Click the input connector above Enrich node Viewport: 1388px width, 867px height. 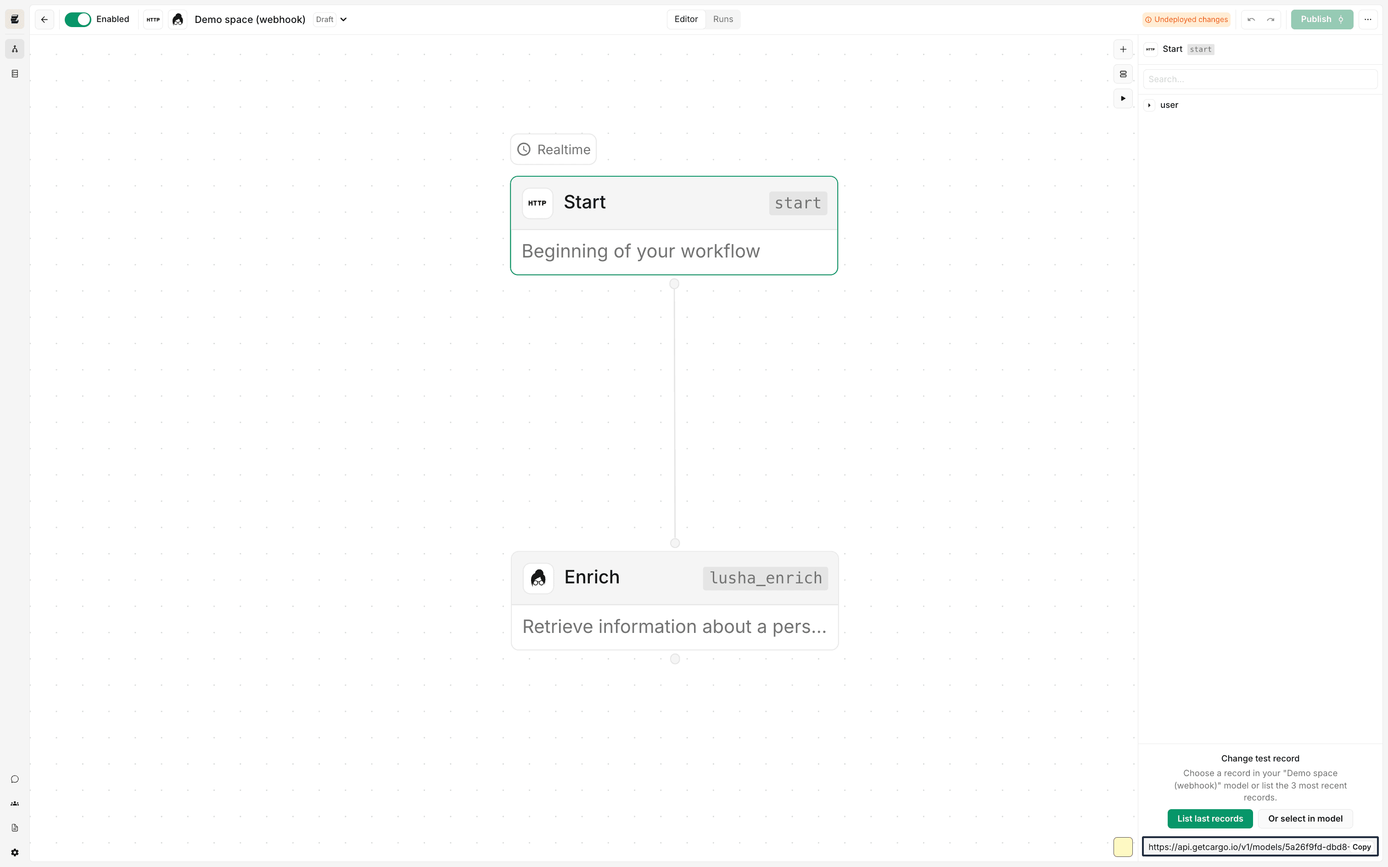click(x=675, y=543)
